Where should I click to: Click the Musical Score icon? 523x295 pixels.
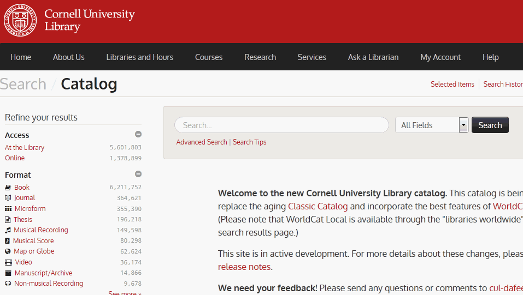[7, 240]
